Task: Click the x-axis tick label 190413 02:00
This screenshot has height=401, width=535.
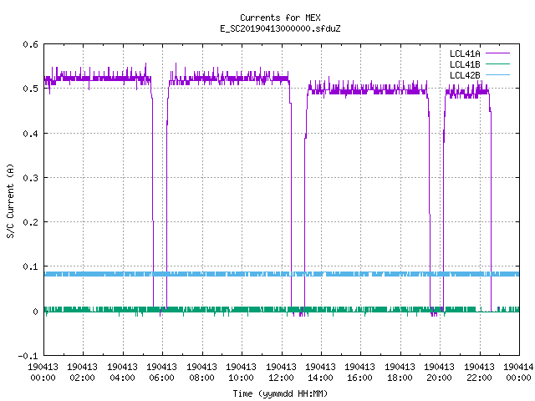Action: click(x=82, y=373)
